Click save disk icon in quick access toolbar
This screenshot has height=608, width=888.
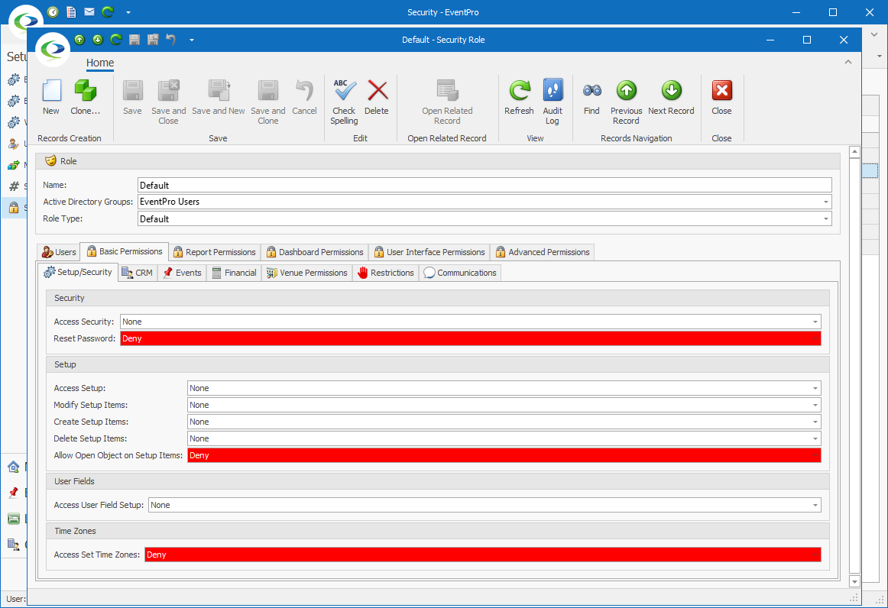[x=134, y=40]
